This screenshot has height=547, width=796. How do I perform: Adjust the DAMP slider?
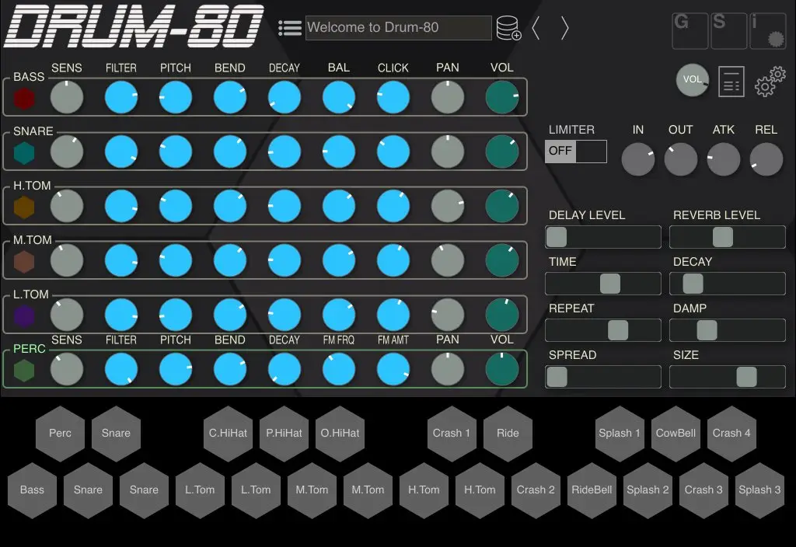click(x=728, y=330)
